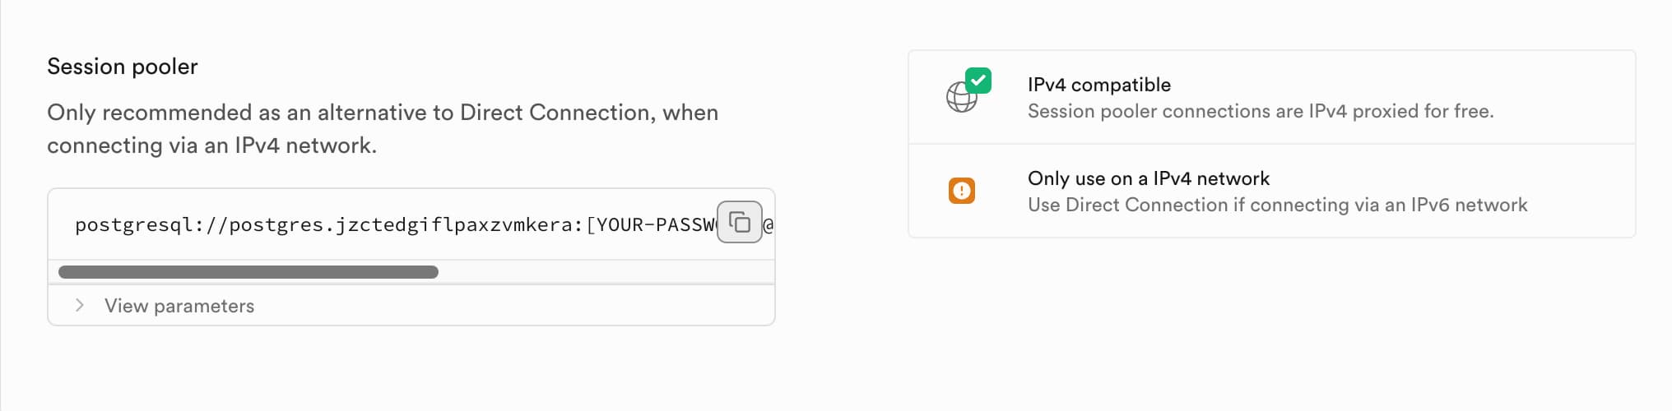The height and width of the screenshot is (411, 1672).
Task: Expand the View parameters chevron
Action: (80, 305)
